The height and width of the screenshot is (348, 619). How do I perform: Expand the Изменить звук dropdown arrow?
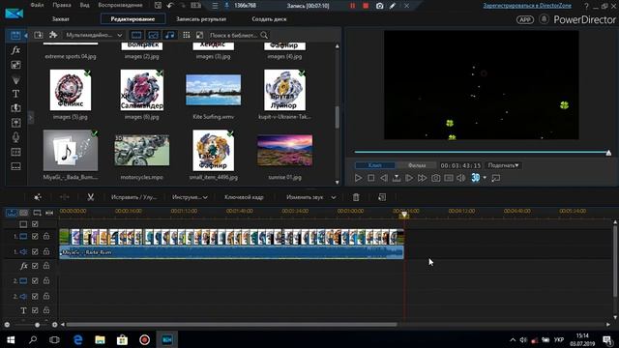pos(334,197)
